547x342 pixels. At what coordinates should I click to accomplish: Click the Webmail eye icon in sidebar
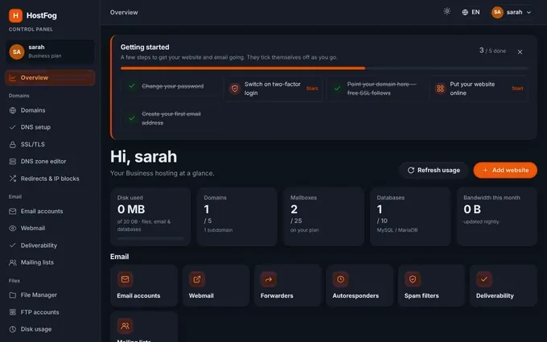[x=13, y=229]
